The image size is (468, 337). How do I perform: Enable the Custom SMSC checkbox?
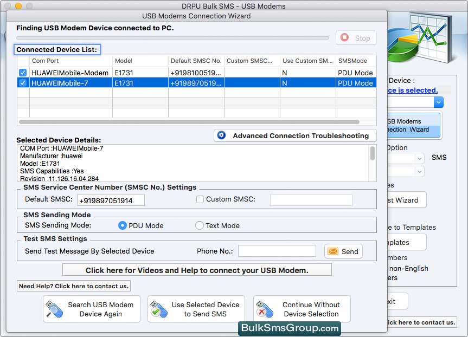coord(200,199)
